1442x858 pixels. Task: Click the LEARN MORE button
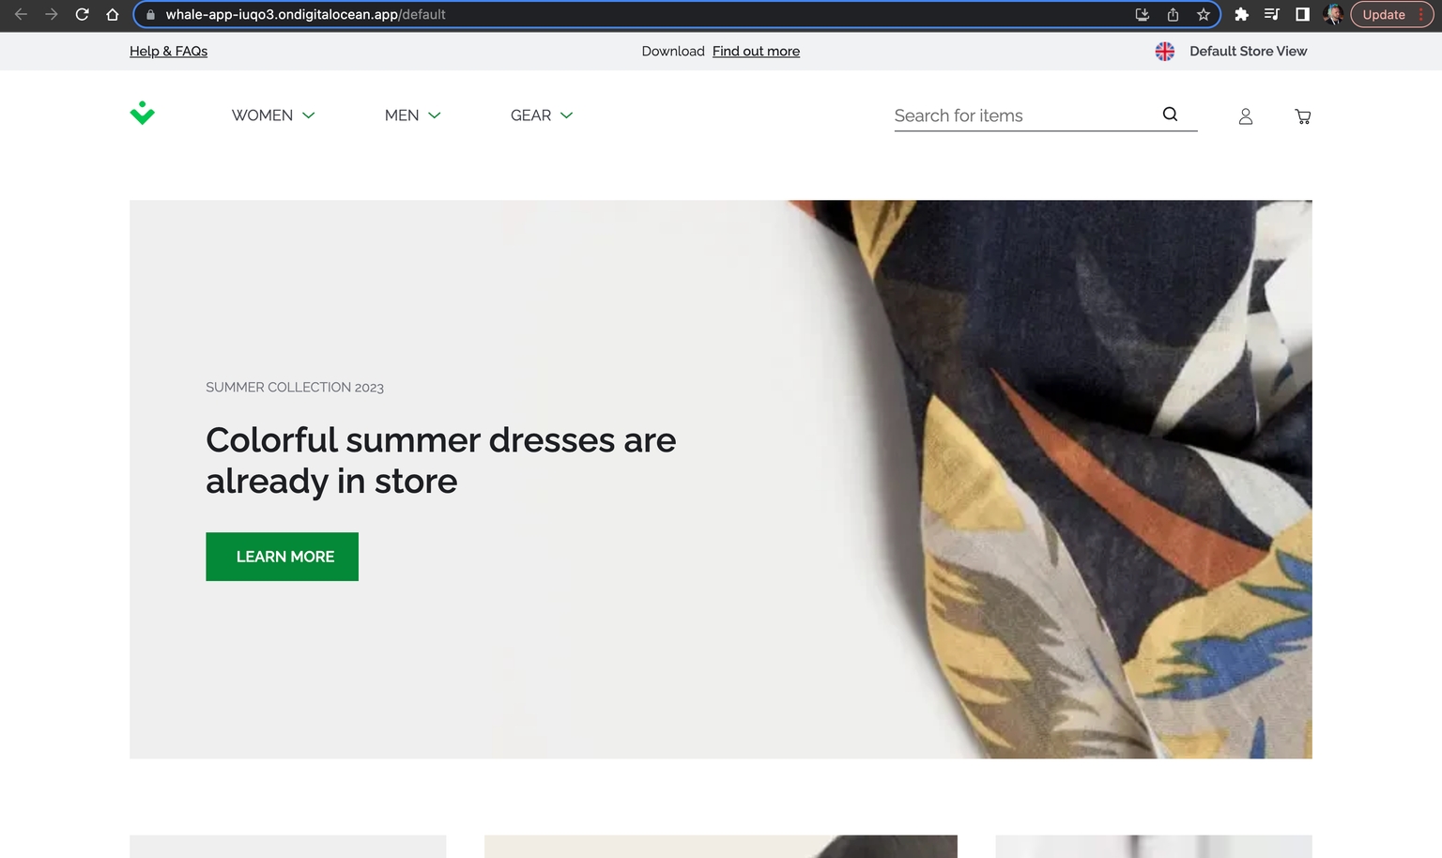coord(282,557)
